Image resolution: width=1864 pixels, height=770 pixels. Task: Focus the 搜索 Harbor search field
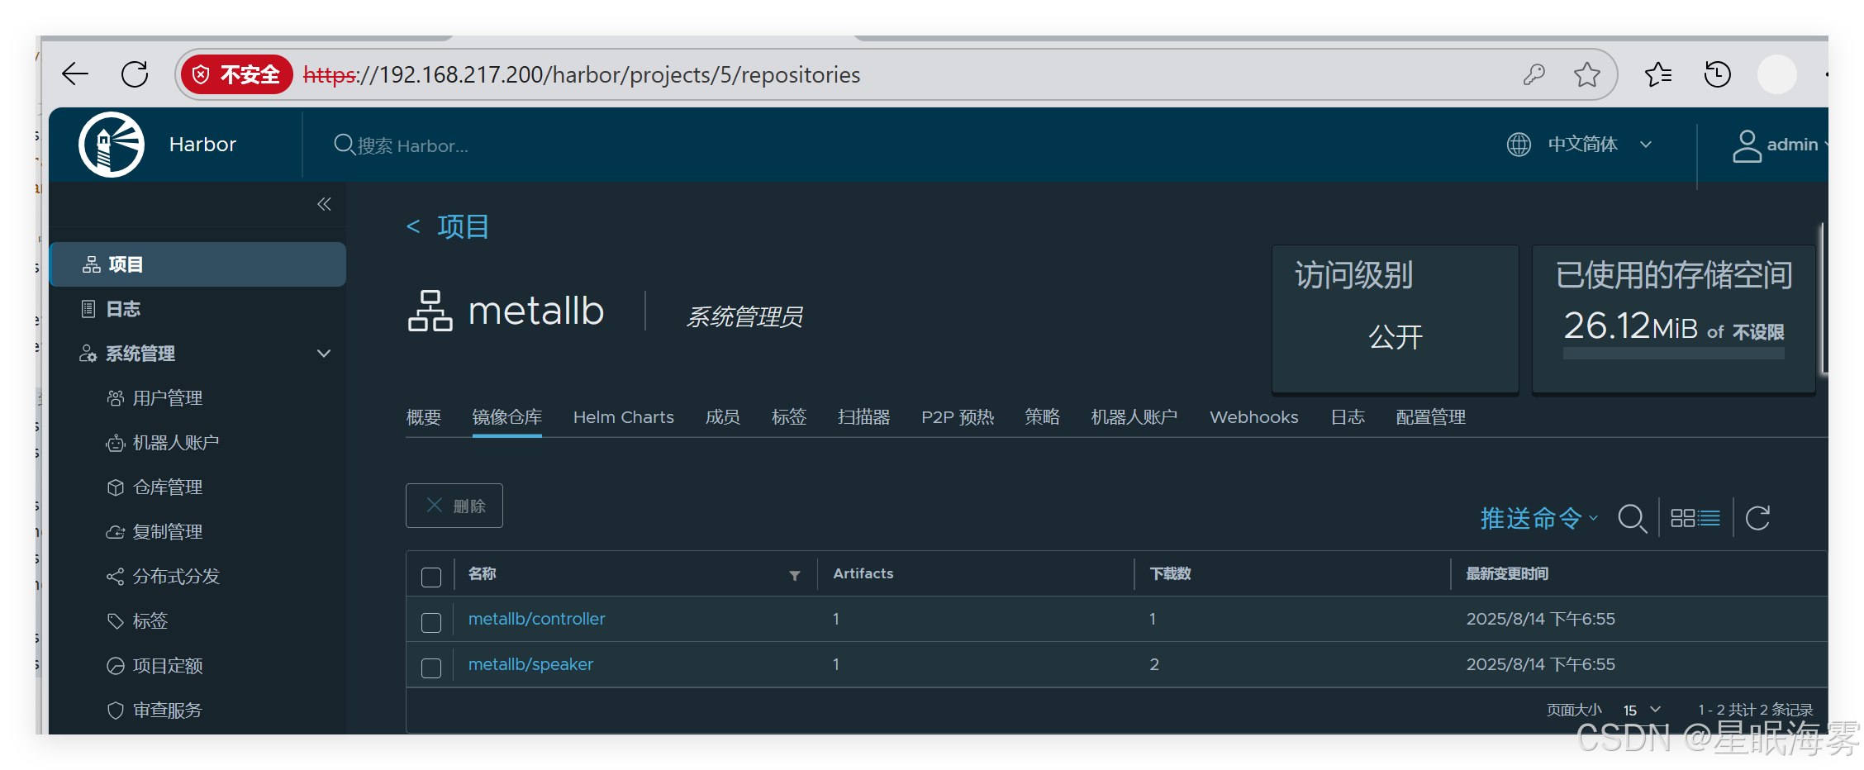pos(413,145)
